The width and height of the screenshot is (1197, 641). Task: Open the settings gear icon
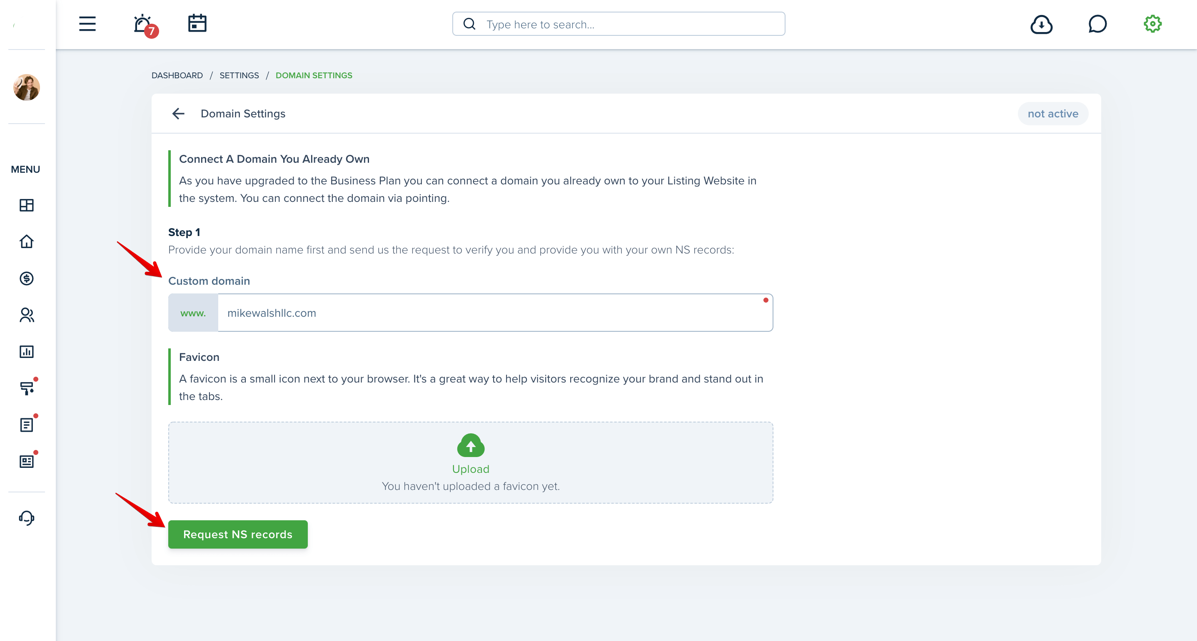(x=1152, y=24)
